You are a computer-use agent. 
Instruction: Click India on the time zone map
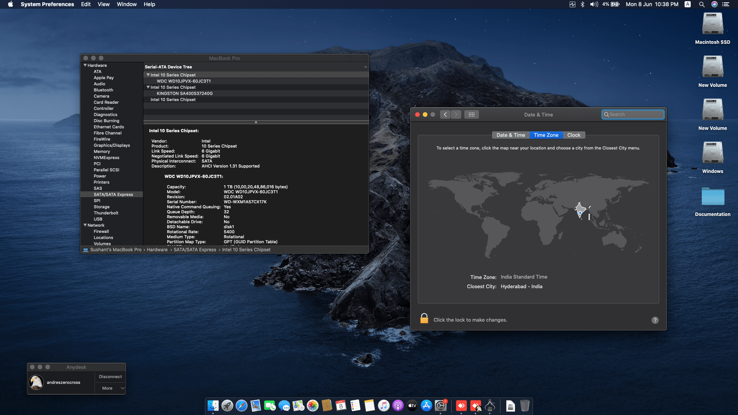[580, 211]
